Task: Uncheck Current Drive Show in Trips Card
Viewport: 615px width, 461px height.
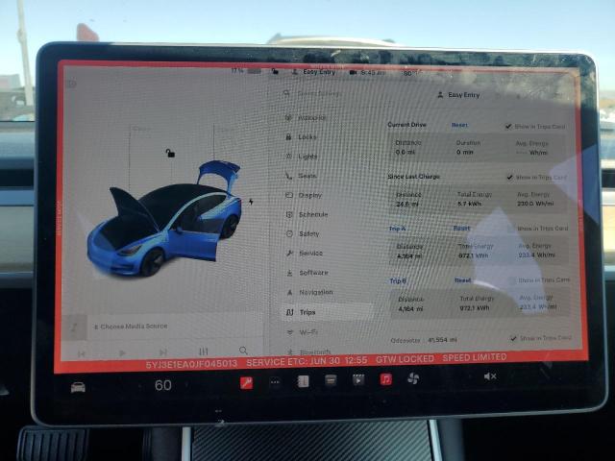Action: (509, 126)
